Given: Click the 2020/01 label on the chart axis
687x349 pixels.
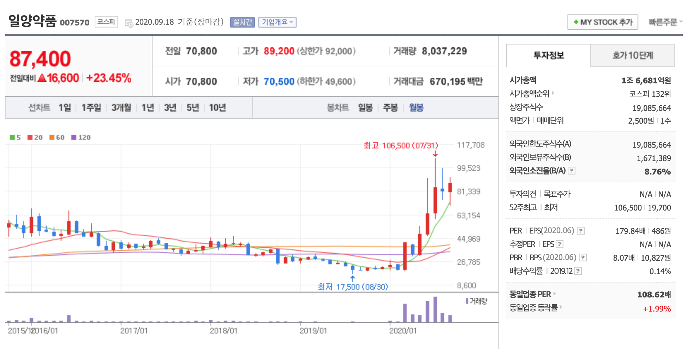Looking at the screenshot, I should click(403, 331).
